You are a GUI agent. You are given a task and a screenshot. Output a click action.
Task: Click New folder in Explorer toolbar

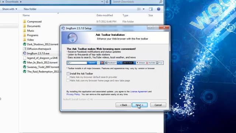point(30,9)
